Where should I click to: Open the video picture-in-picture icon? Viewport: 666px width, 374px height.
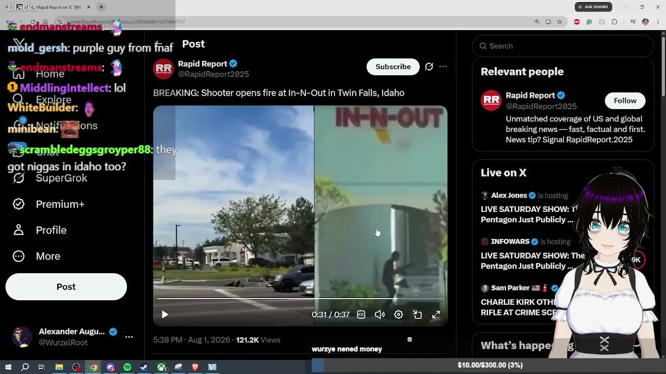tap(417, 314)
